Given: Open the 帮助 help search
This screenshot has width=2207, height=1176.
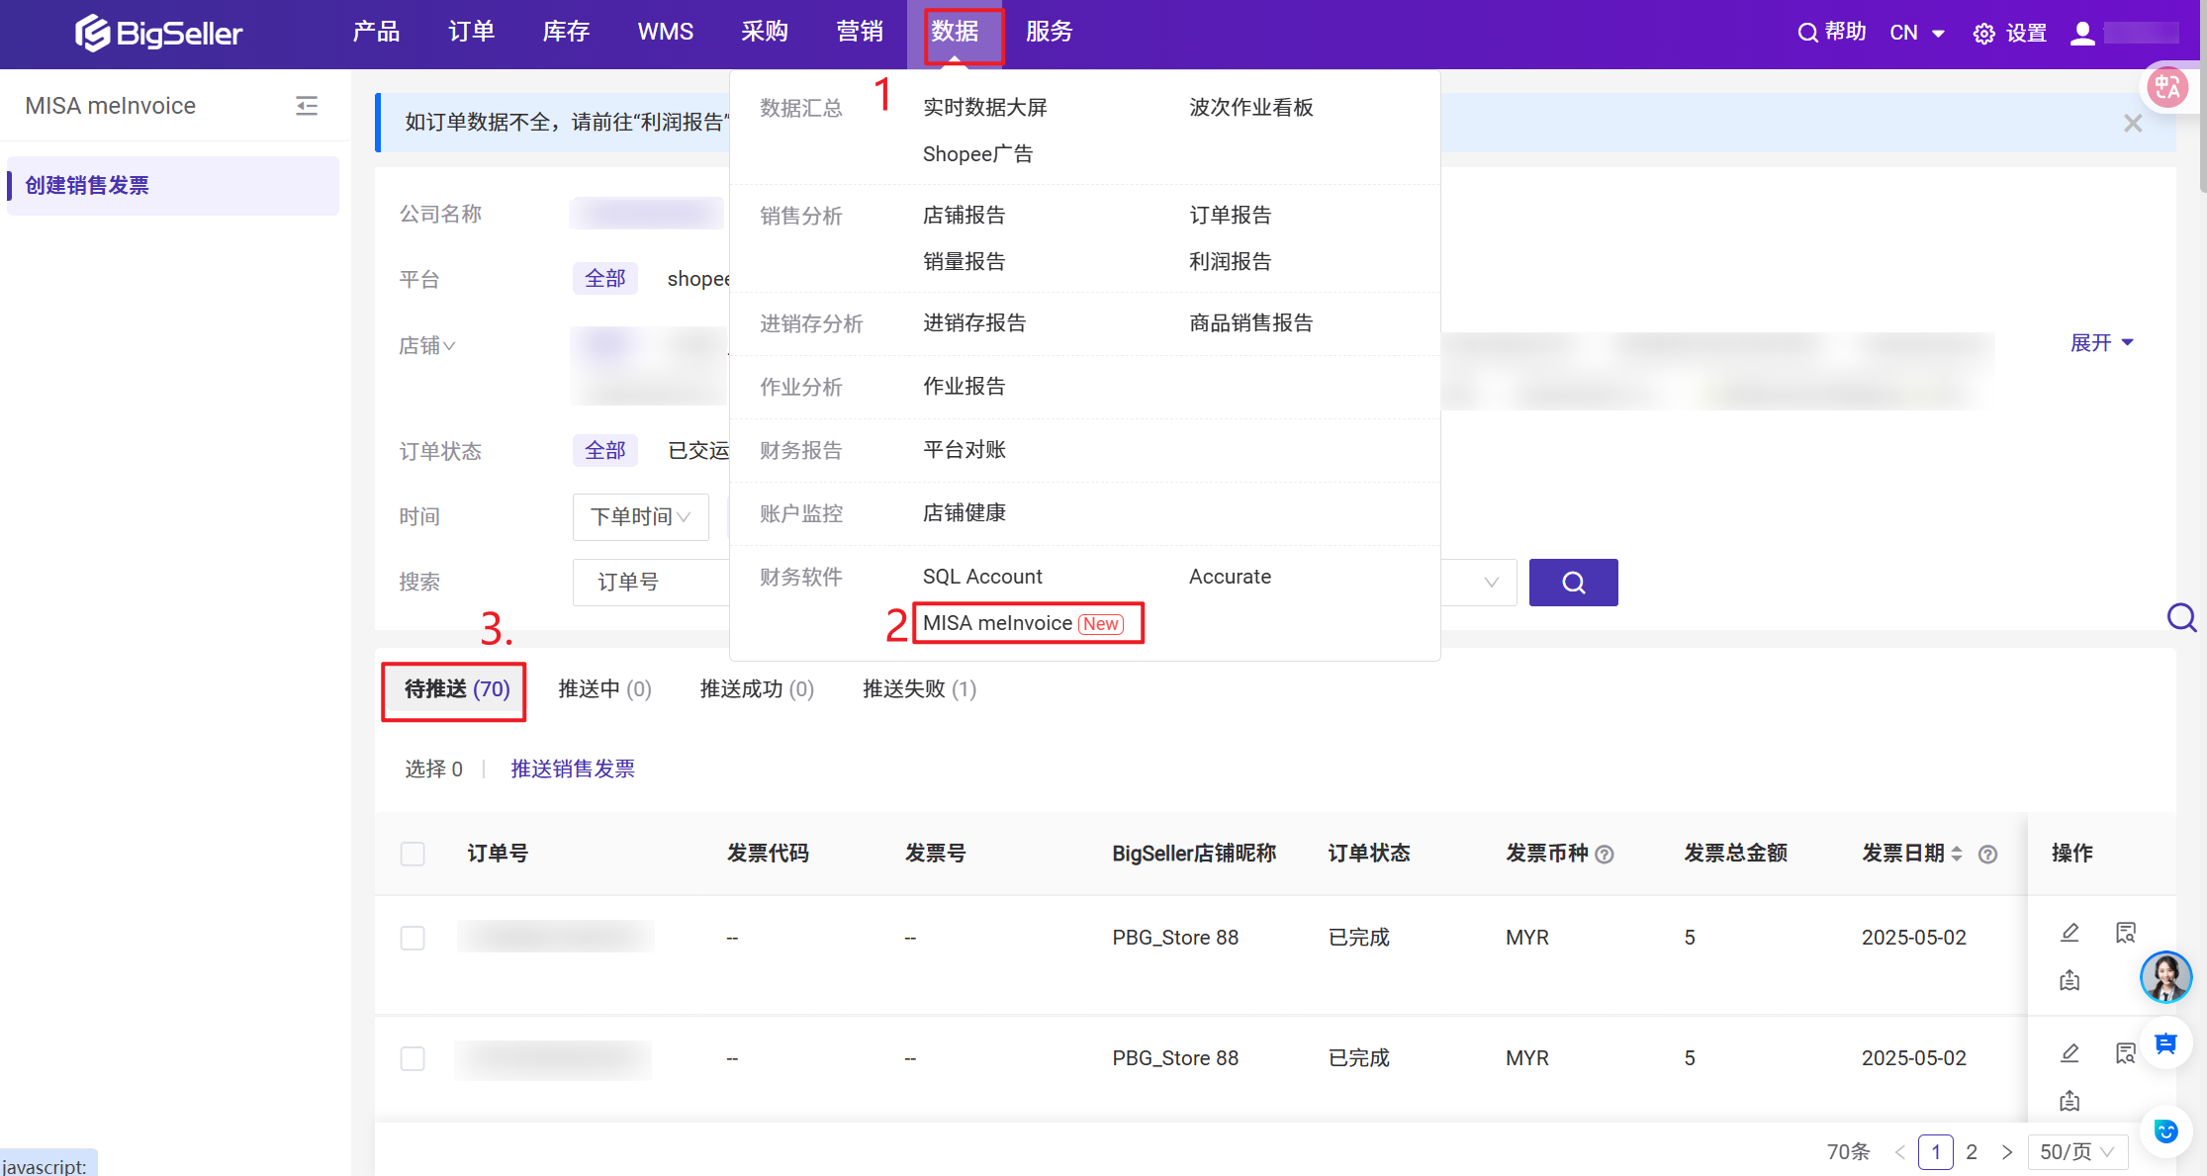Looking at the screenshot, I should coord(1831,33).
